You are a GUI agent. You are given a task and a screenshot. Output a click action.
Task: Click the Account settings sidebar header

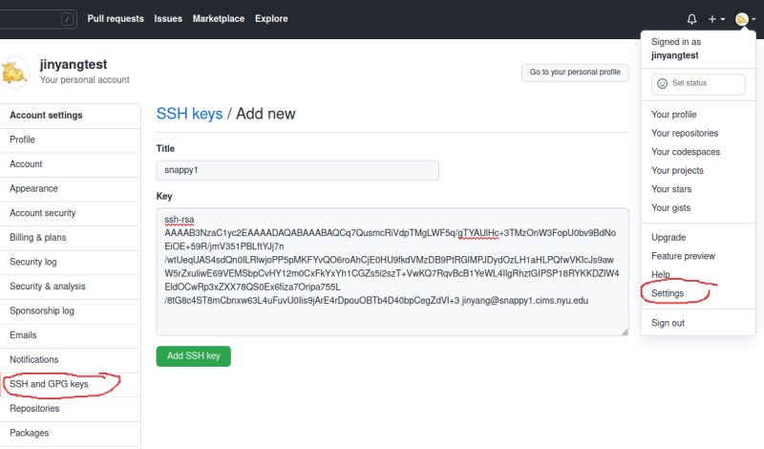(x=70, y=116)
